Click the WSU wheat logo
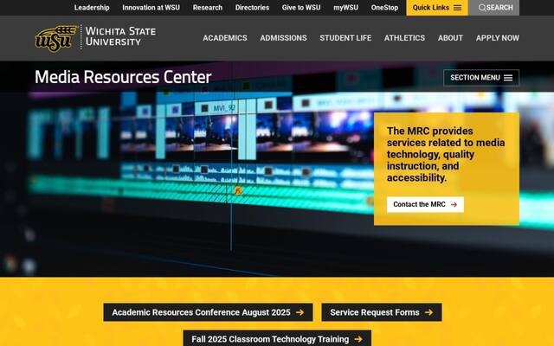This screenshot has height=346, width=554. coord(55,38)
